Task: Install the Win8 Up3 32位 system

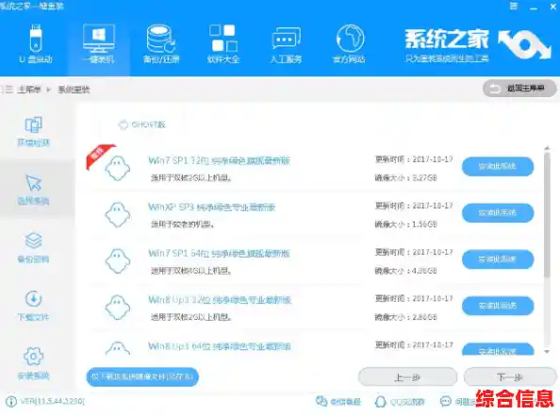Action: (x=498, y=306)
